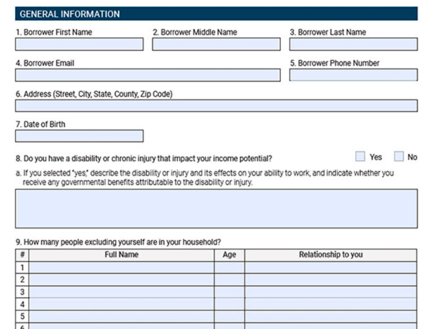The height and width of the screenshot is (329, 439).
Task: Check the Yes box for question 8
Action: (361, 157)
